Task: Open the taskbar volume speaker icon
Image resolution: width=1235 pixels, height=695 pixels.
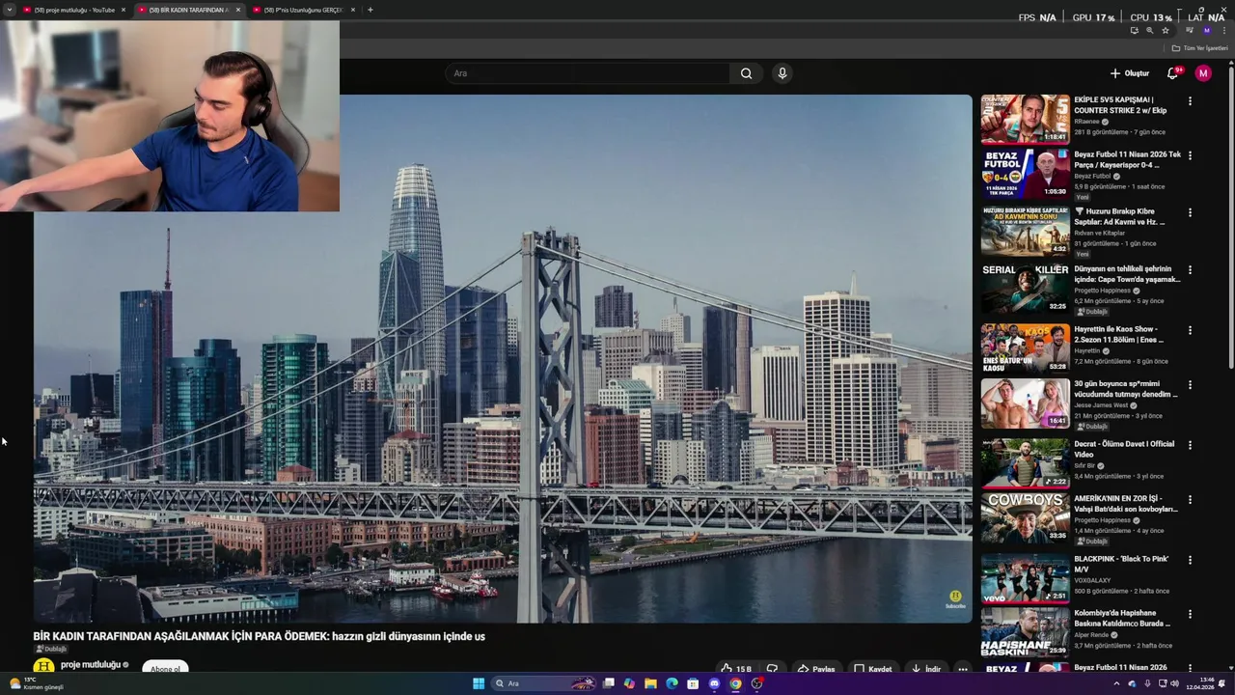Action: coord(1175,683)
